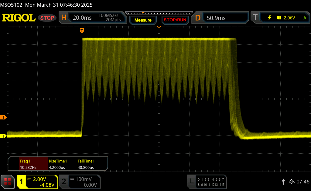Open the Measure menu button
311x191 pixels.
pos(143,20)
